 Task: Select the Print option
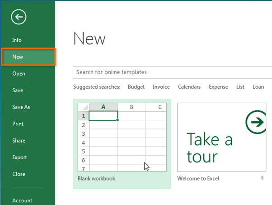[x=18, y=124]
